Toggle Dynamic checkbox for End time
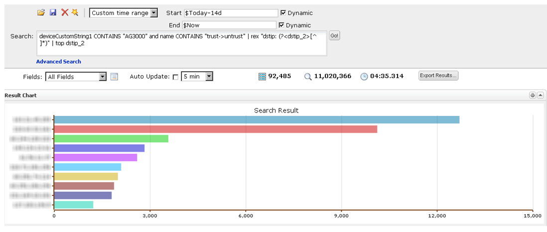Image resolution: width=547 pixels, height=232 pixels. [x=281, y=25]
